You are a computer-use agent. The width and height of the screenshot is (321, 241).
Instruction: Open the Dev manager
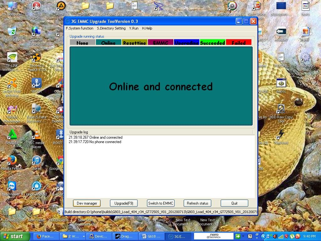point(87,203)
